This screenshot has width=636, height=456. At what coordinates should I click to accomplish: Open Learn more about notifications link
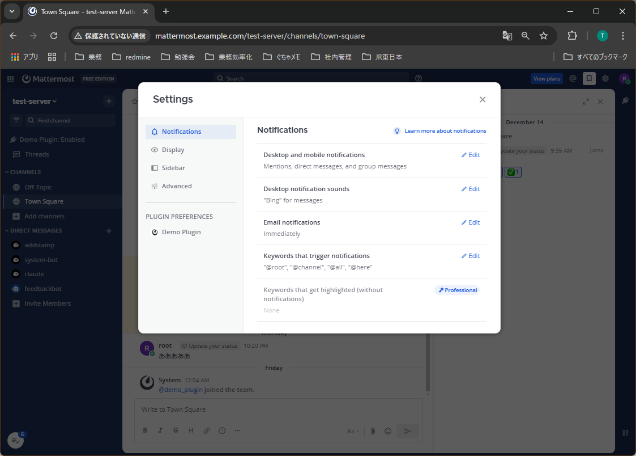click(x=445, y=131)
